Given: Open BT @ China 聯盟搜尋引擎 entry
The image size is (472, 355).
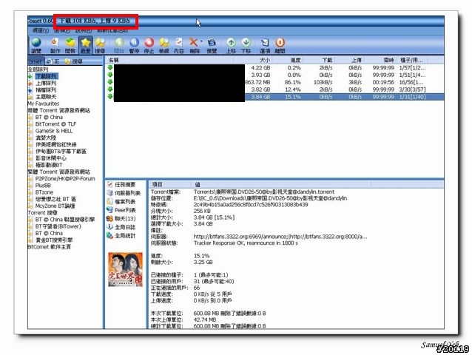Looking at the screenshot, I should 64,220.
